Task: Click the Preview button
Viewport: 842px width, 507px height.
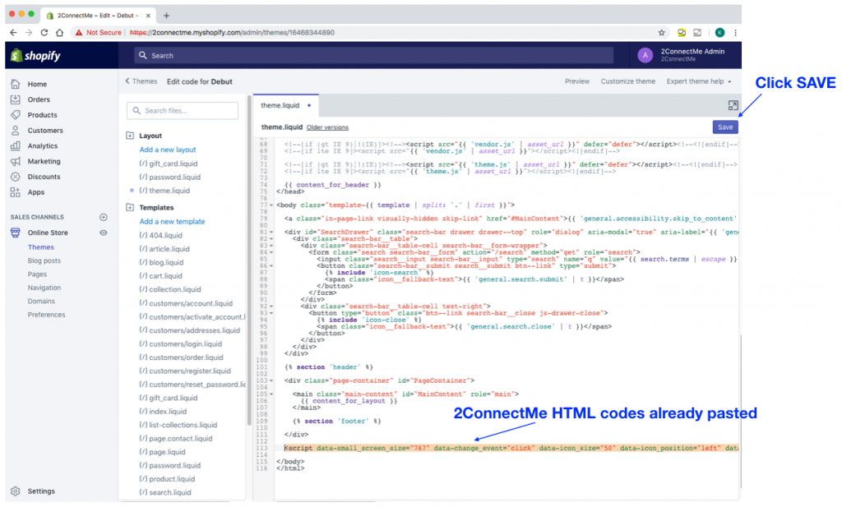Action: pos(576,81)
